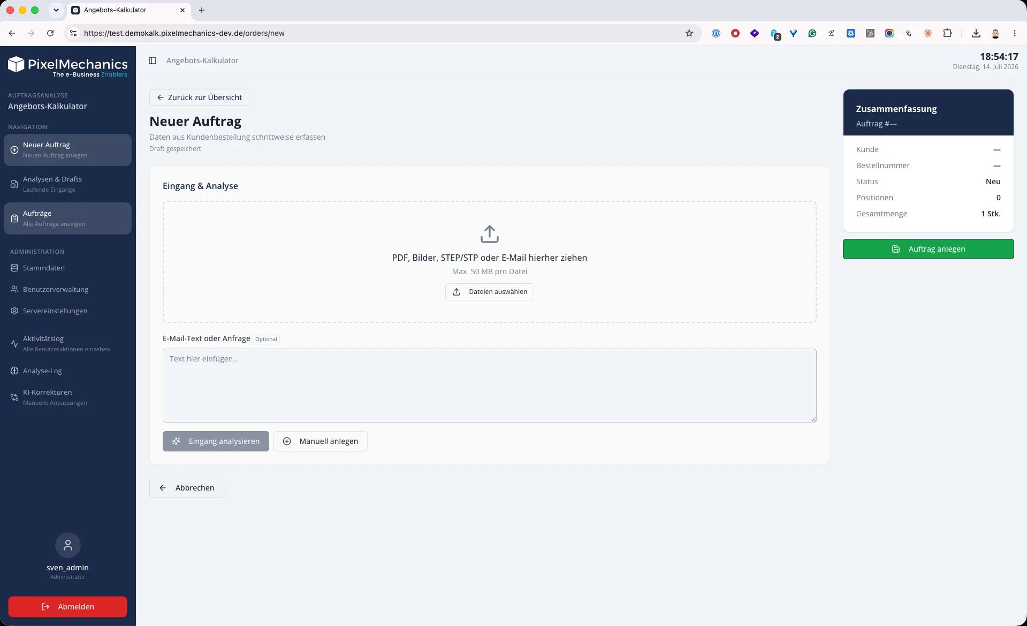Click the 1Password extension icon

coord(716,33)
